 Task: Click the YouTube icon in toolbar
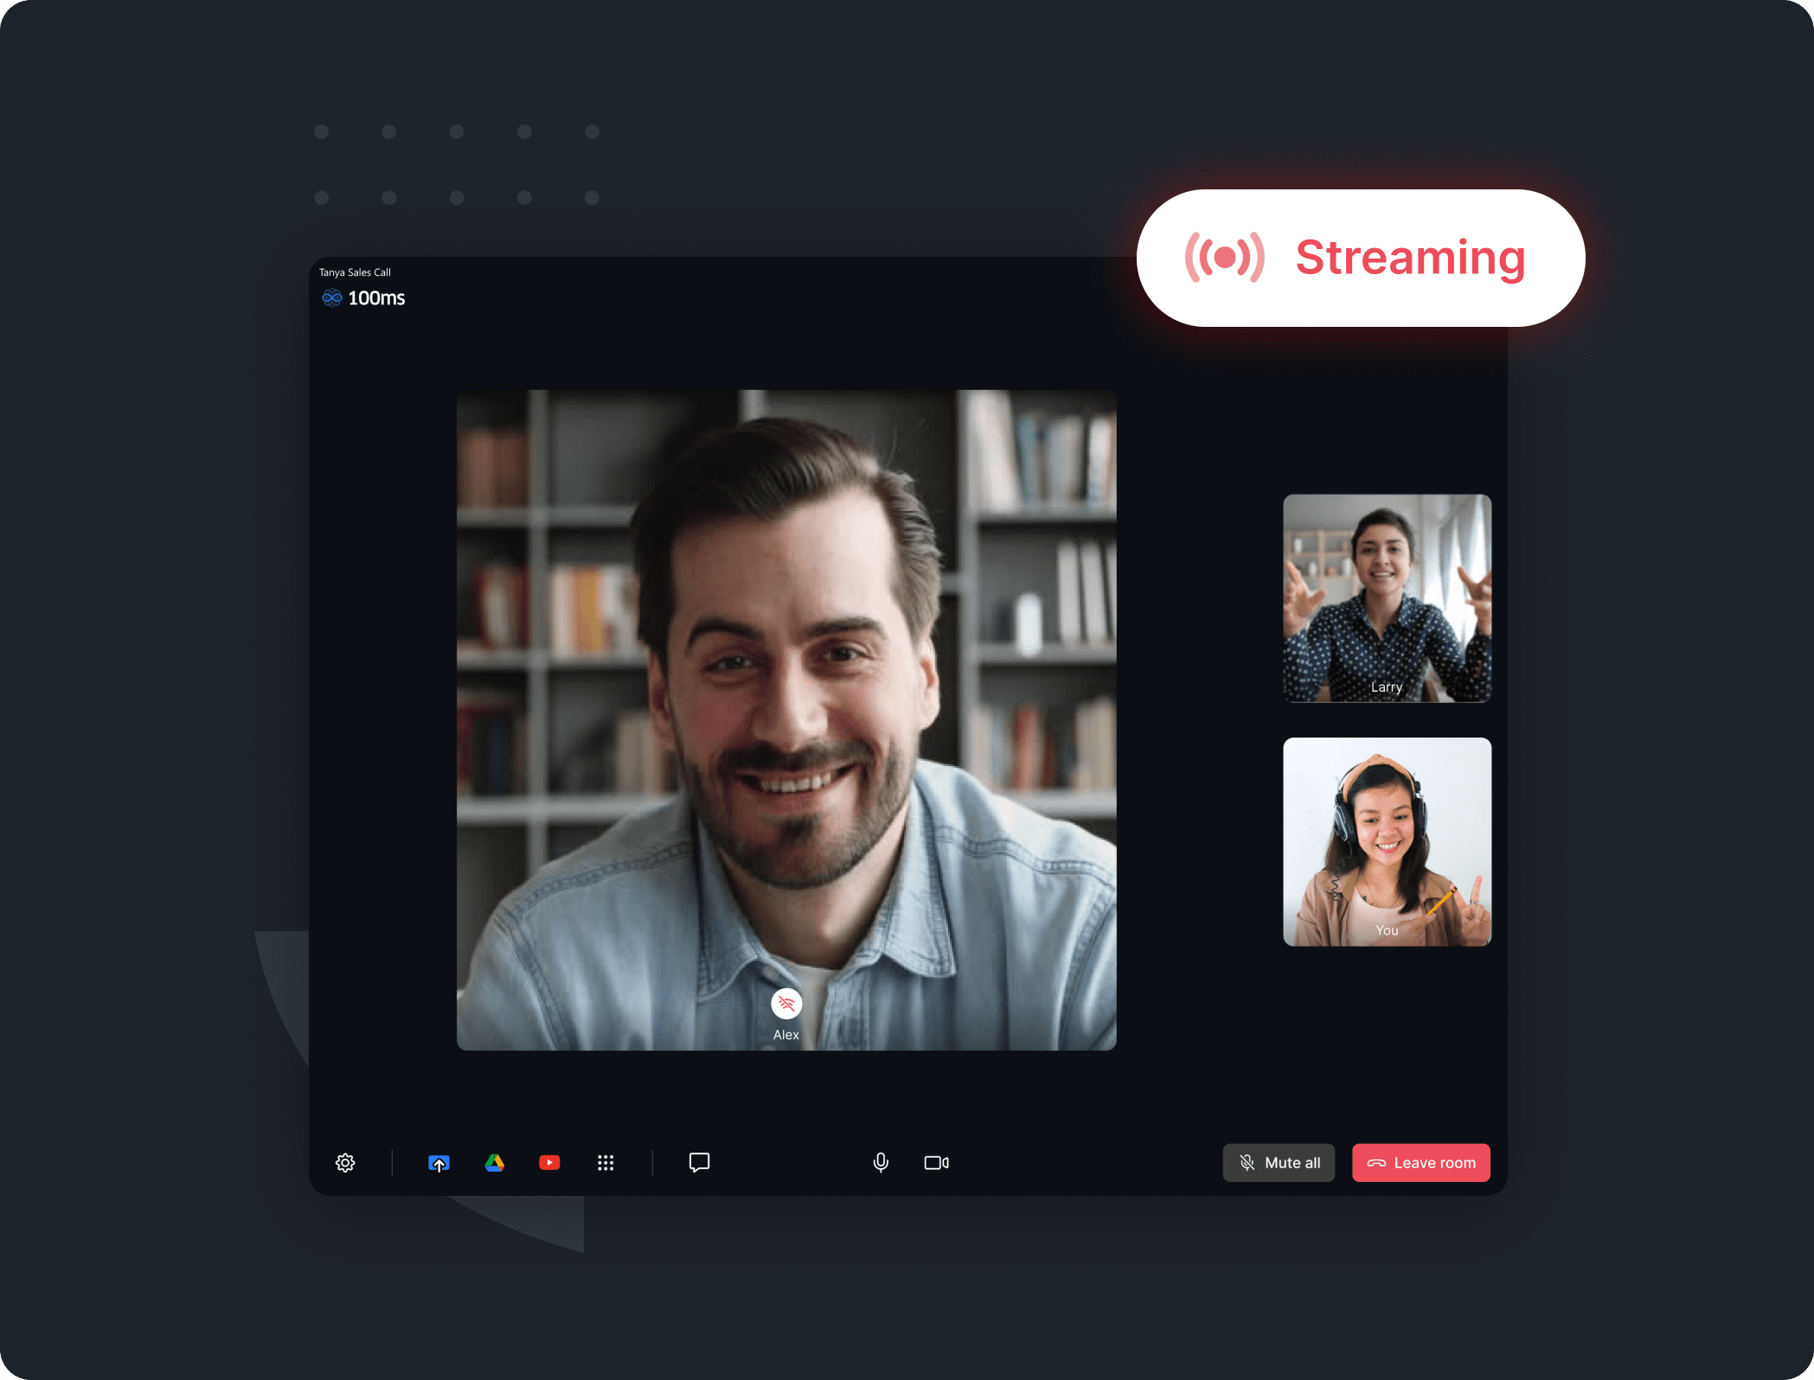tap(549, 1163)
